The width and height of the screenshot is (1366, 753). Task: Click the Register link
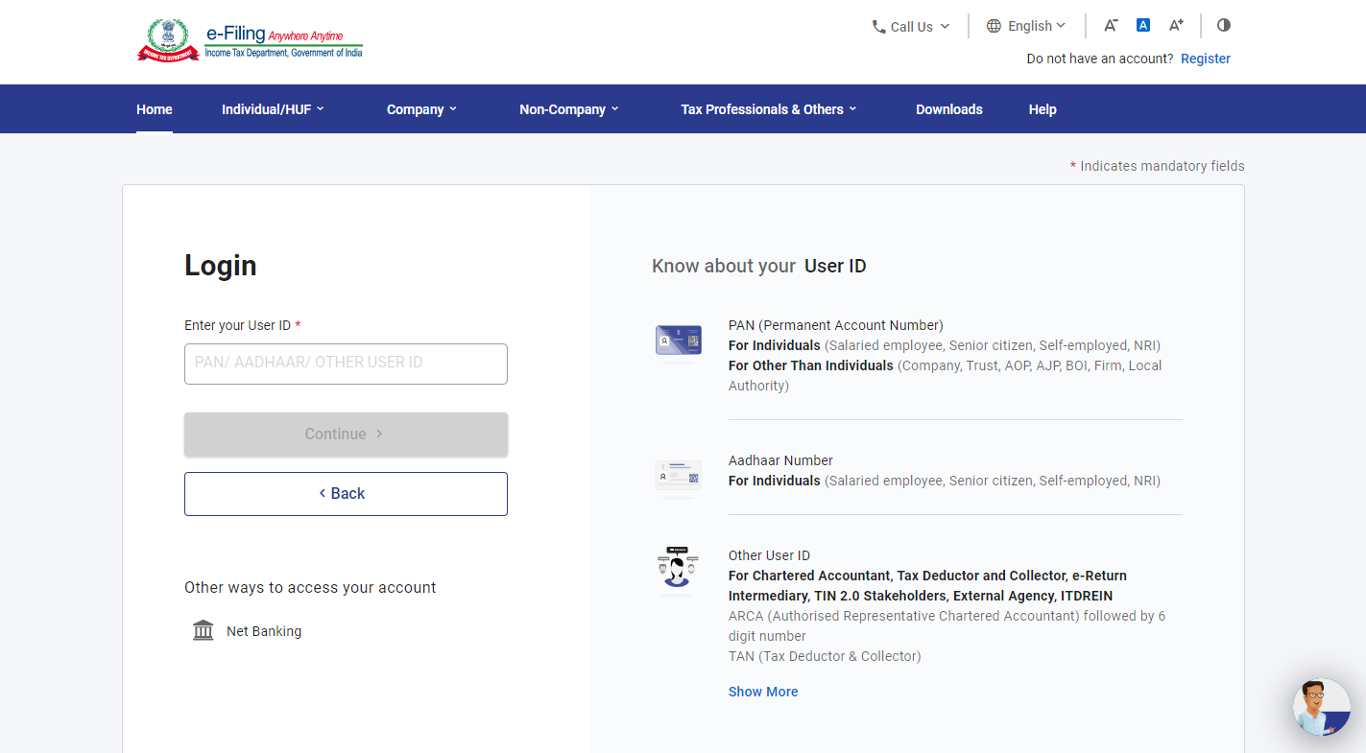click(x=1205, y=59)
